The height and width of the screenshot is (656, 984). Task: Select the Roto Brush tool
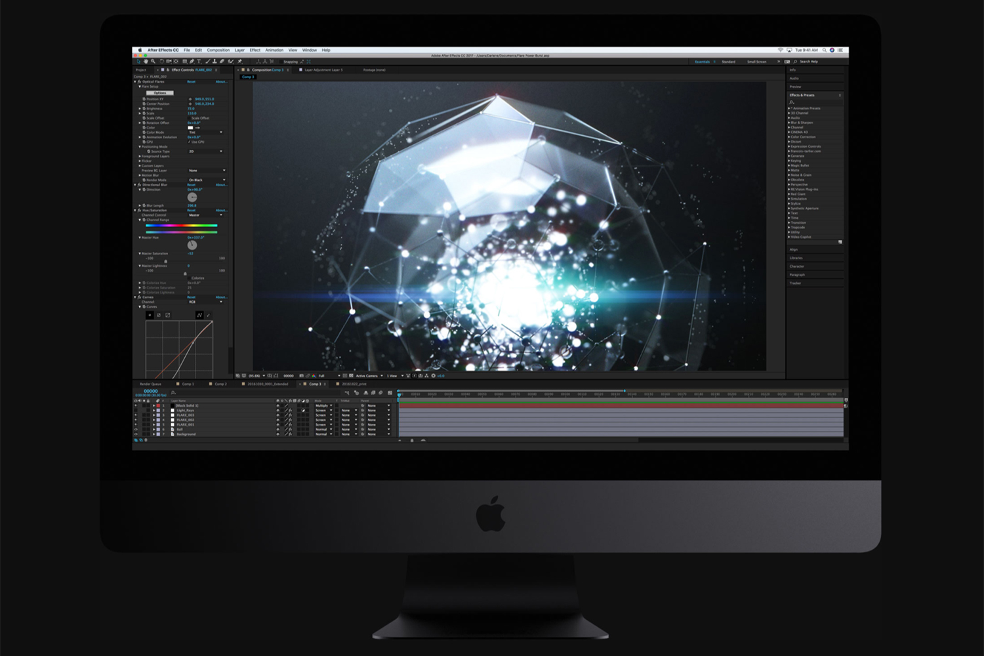[x=230, y=62]
